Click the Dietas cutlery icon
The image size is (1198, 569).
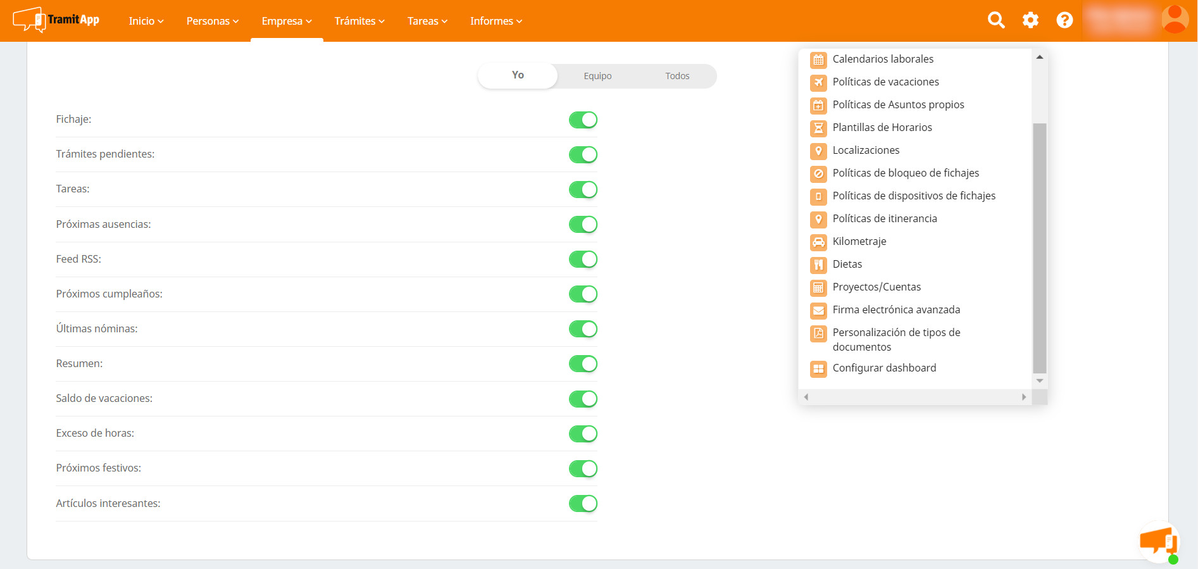[x=818, y=265]
